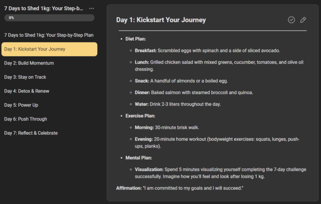
Task: Select Day 5: Power Up
Action: [x=21, y=105]
